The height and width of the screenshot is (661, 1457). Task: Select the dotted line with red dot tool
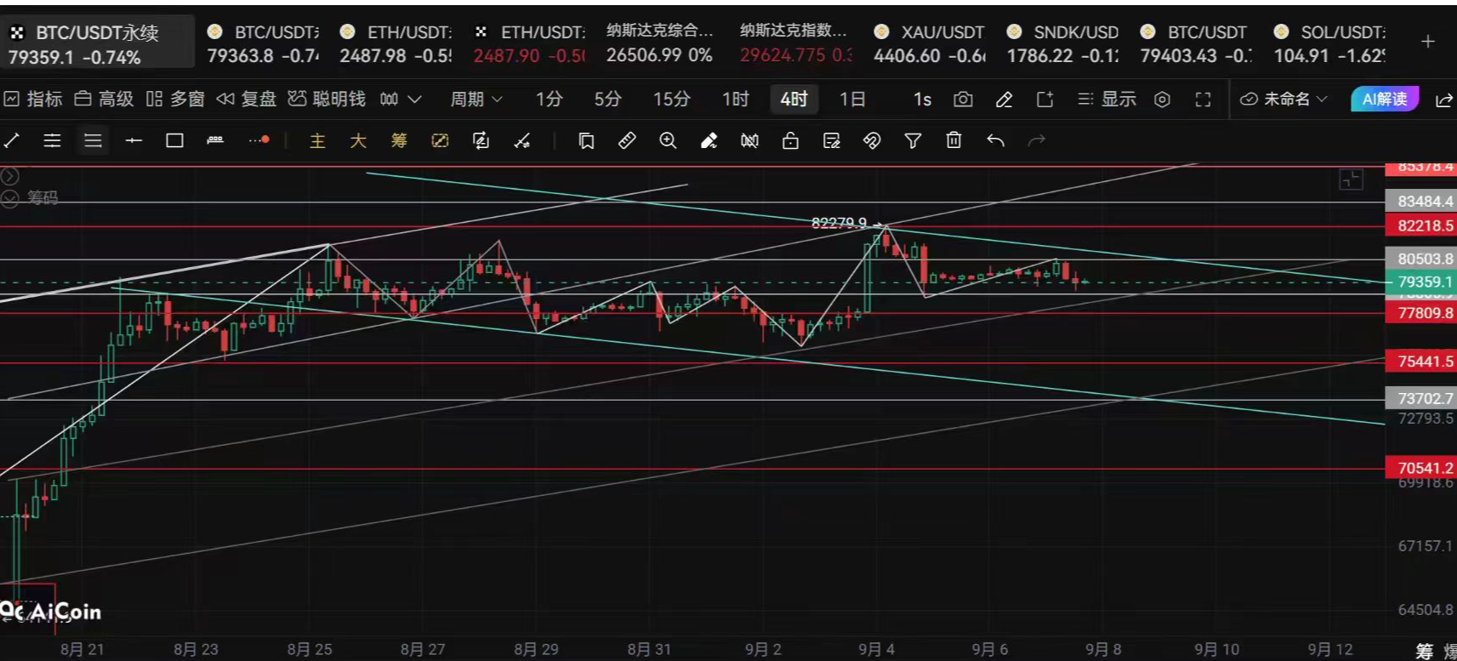pos(259,140)
